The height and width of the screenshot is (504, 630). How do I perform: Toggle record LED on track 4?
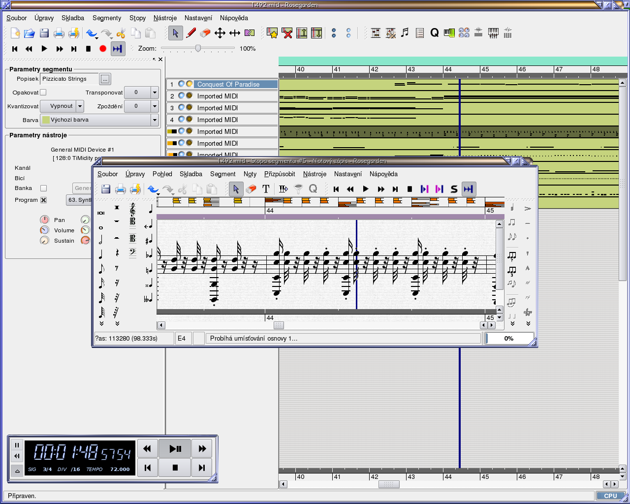pos(189,120)
